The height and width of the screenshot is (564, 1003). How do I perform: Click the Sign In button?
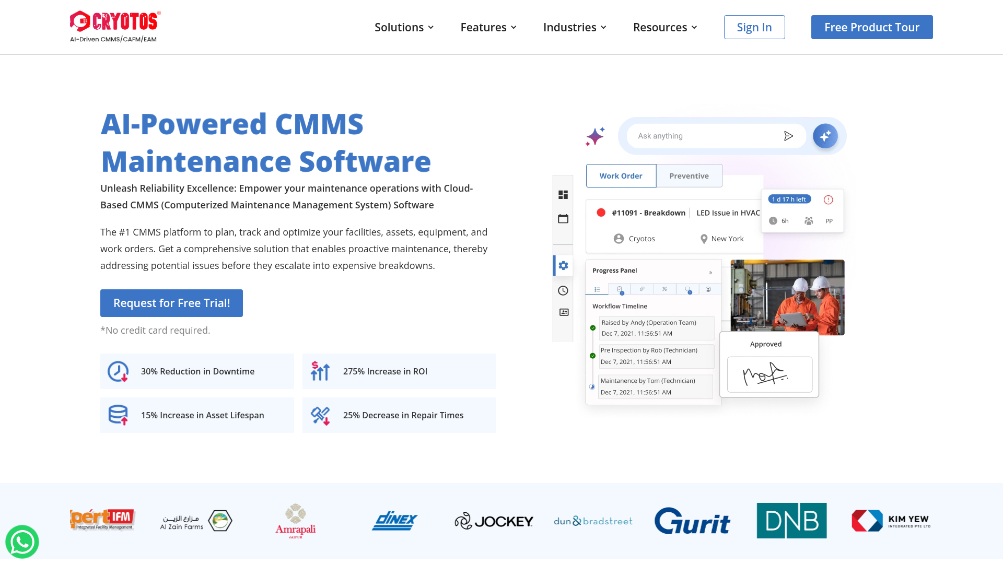[754, 27]
